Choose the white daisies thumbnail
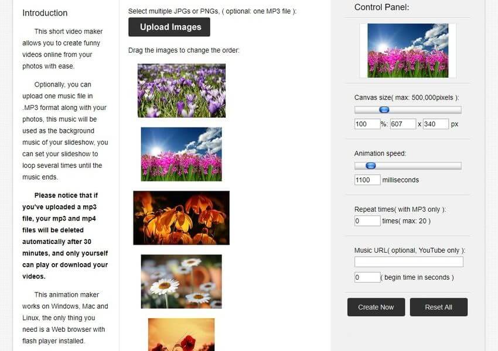This screenshot has width=498, height=351. coord(182,281)
